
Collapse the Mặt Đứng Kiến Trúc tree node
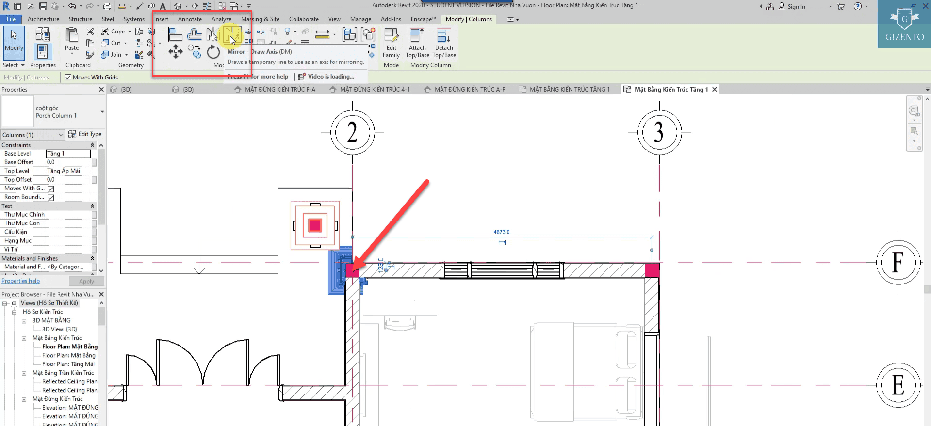(24, 399)
